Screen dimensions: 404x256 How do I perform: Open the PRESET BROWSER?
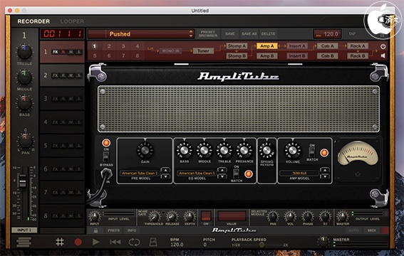(208, 33)
